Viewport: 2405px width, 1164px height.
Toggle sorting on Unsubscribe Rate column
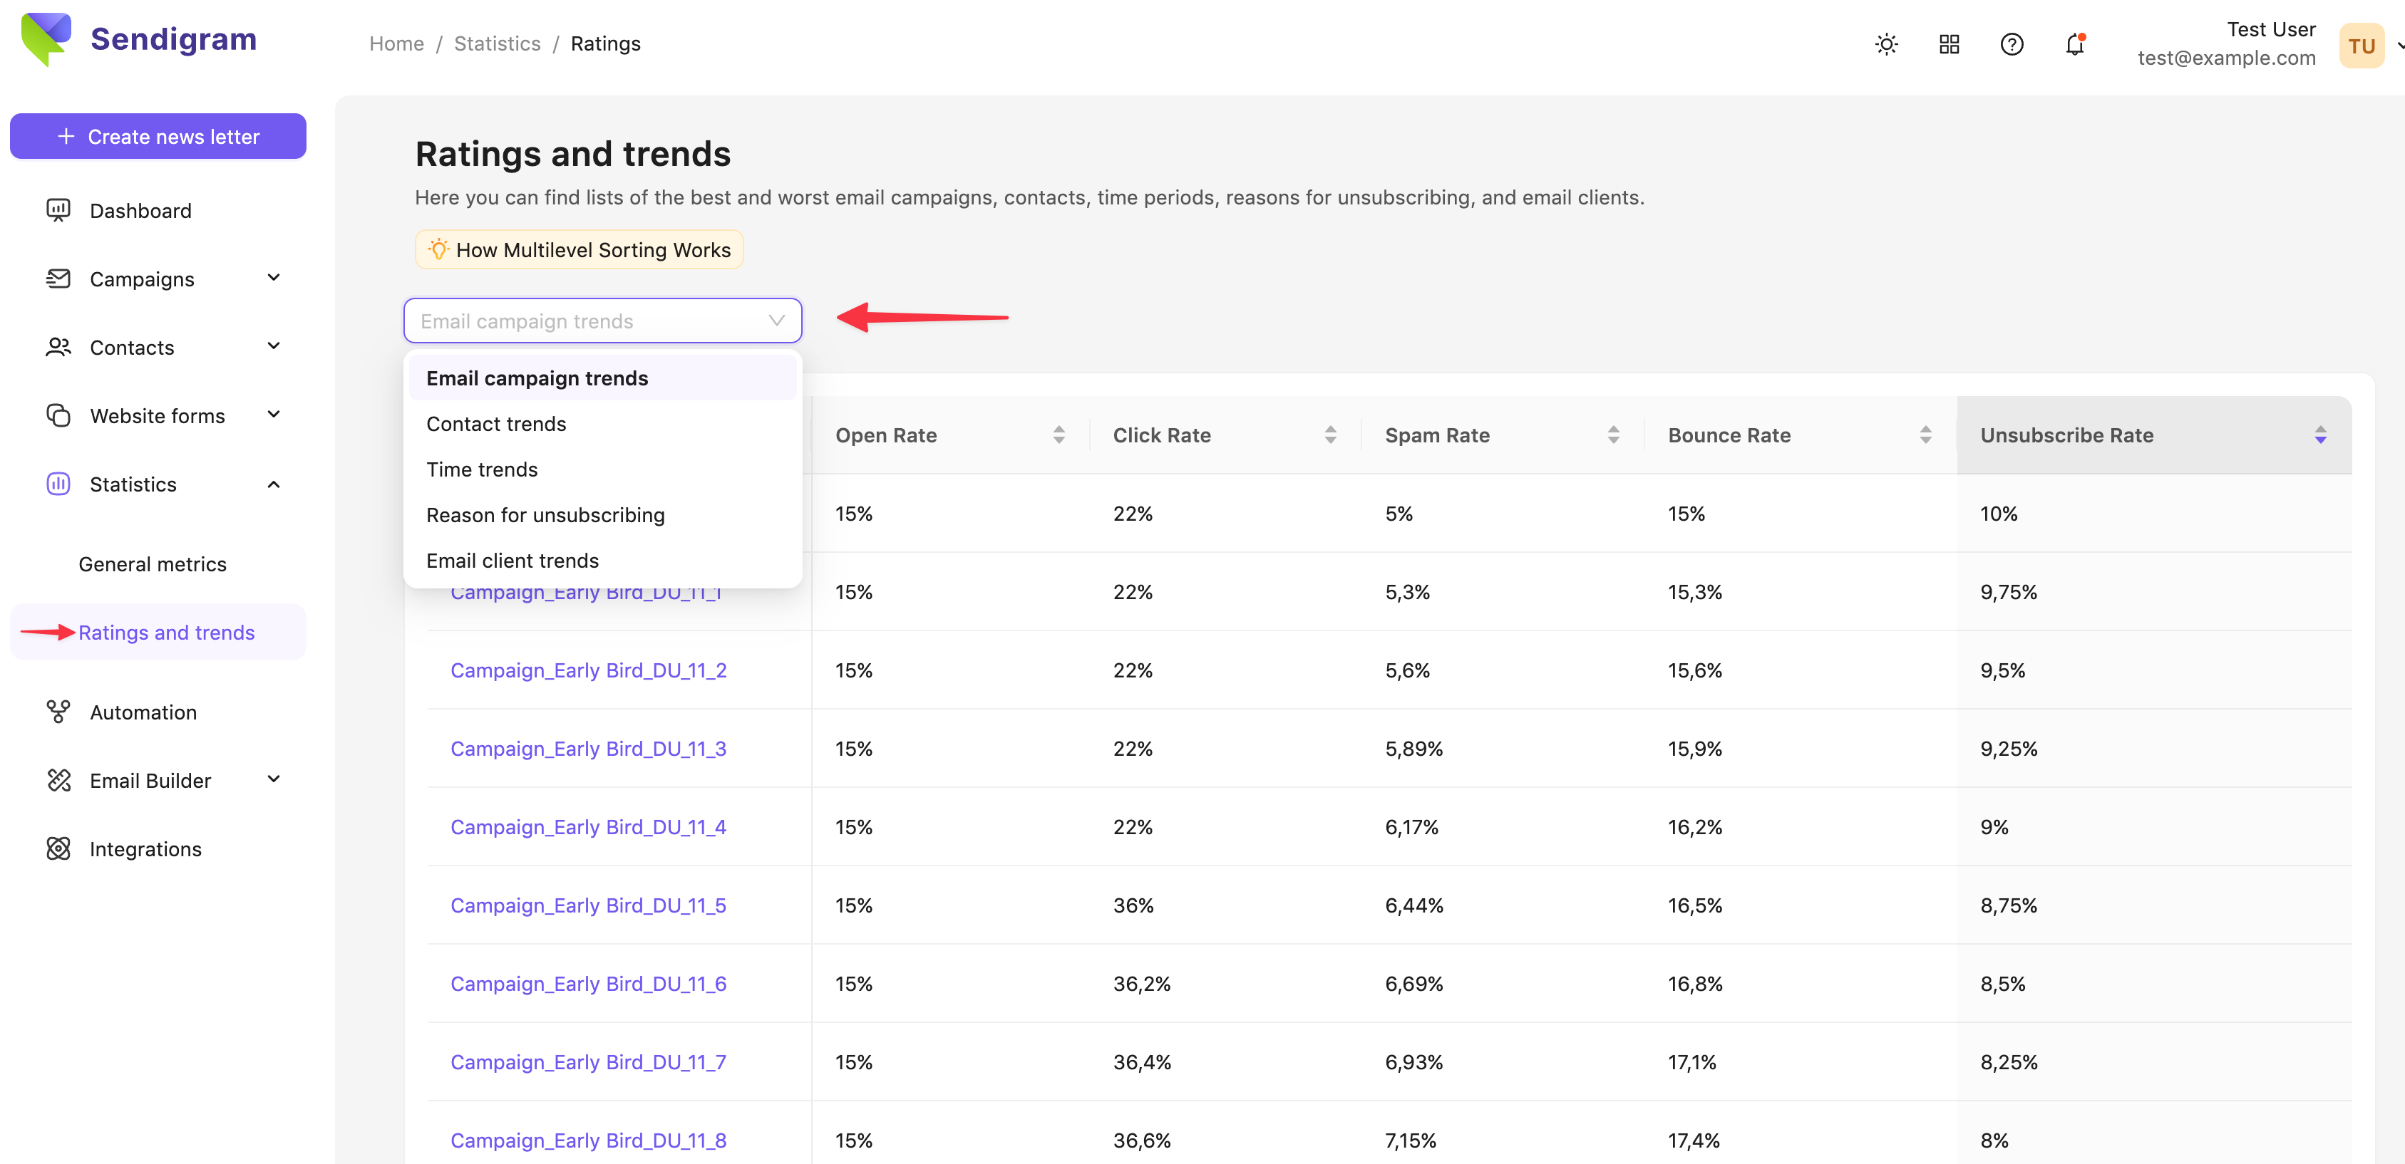pos(2319,435)
